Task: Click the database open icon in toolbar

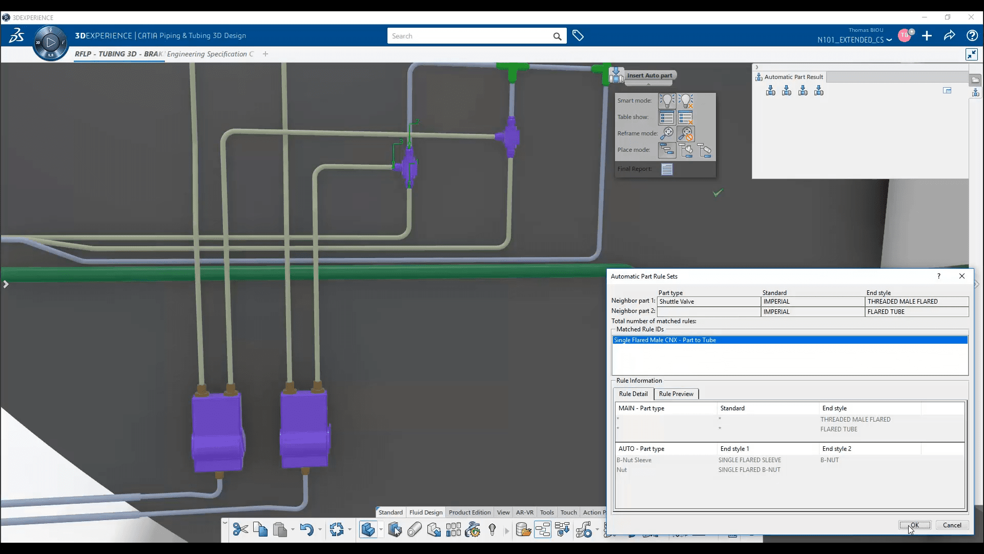Action: [x=523, y=529]
